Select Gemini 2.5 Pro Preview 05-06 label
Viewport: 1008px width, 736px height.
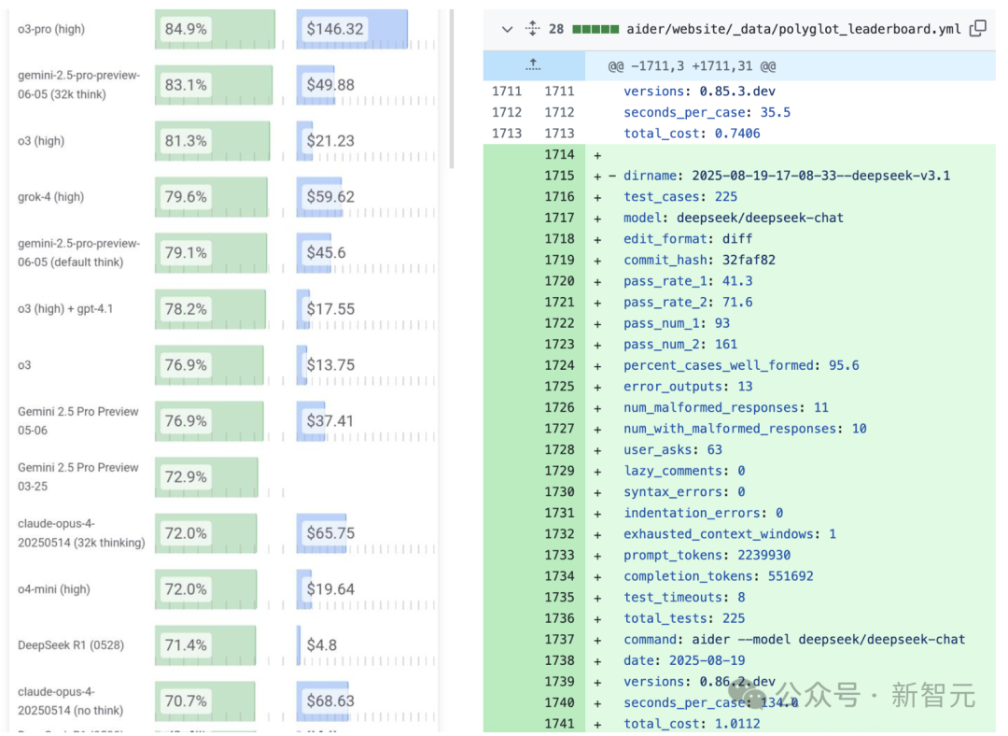pos(77,420)
